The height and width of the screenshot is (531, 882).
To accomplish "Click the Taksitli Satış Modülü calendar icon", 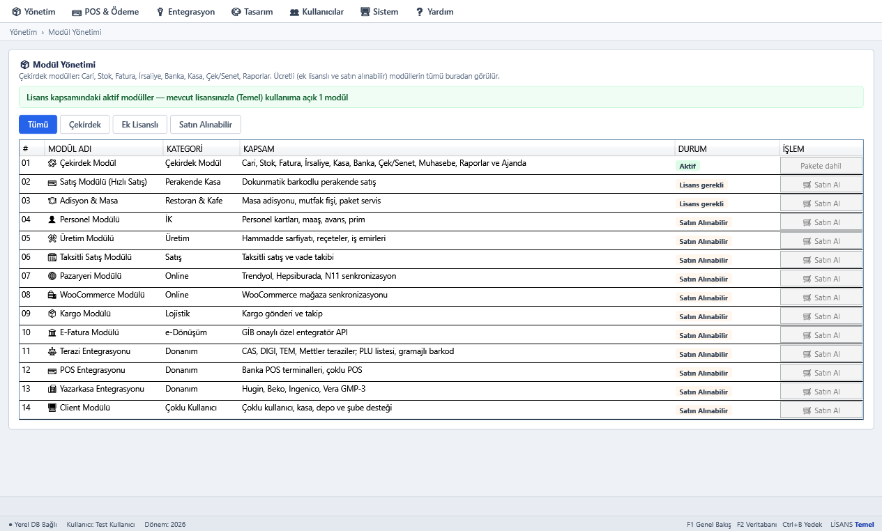I will pos(52,257).
